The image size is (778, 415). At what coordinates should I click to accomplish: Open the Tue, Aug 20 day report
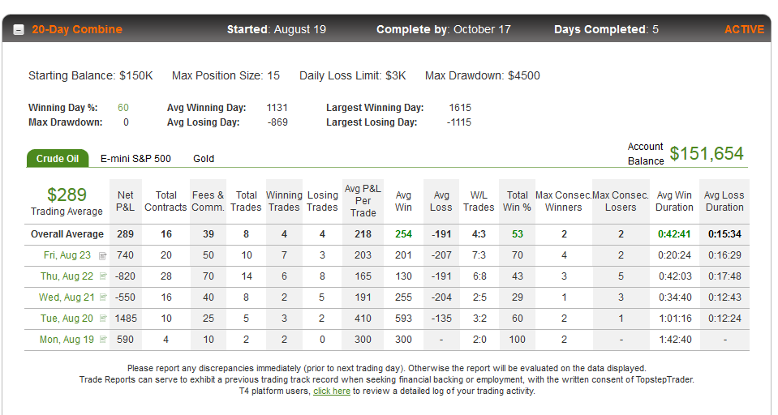coord(67,319)
